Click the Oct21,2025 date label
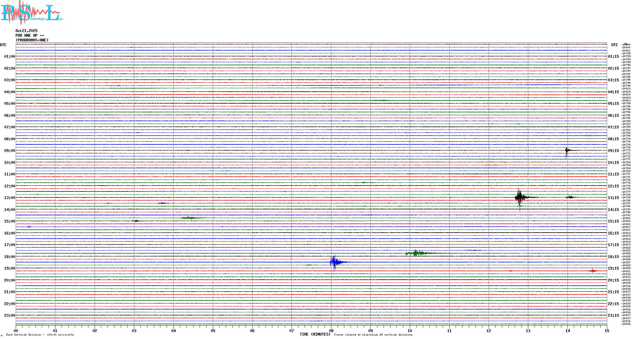Image resolution: width=632 pixels, height=339 pixels. click(x=26, y=31)
